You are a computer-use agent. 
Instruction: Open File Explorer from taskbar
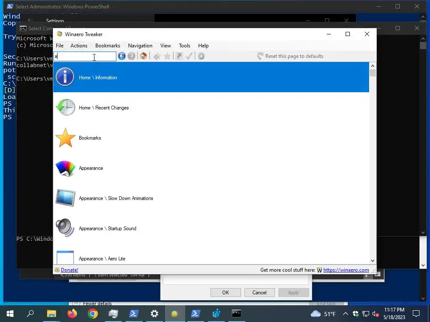[x=51, y=314]
